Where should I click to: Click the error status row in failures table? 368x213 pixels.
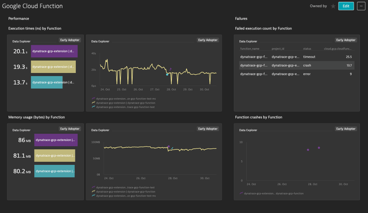click(x=297, y=74)
